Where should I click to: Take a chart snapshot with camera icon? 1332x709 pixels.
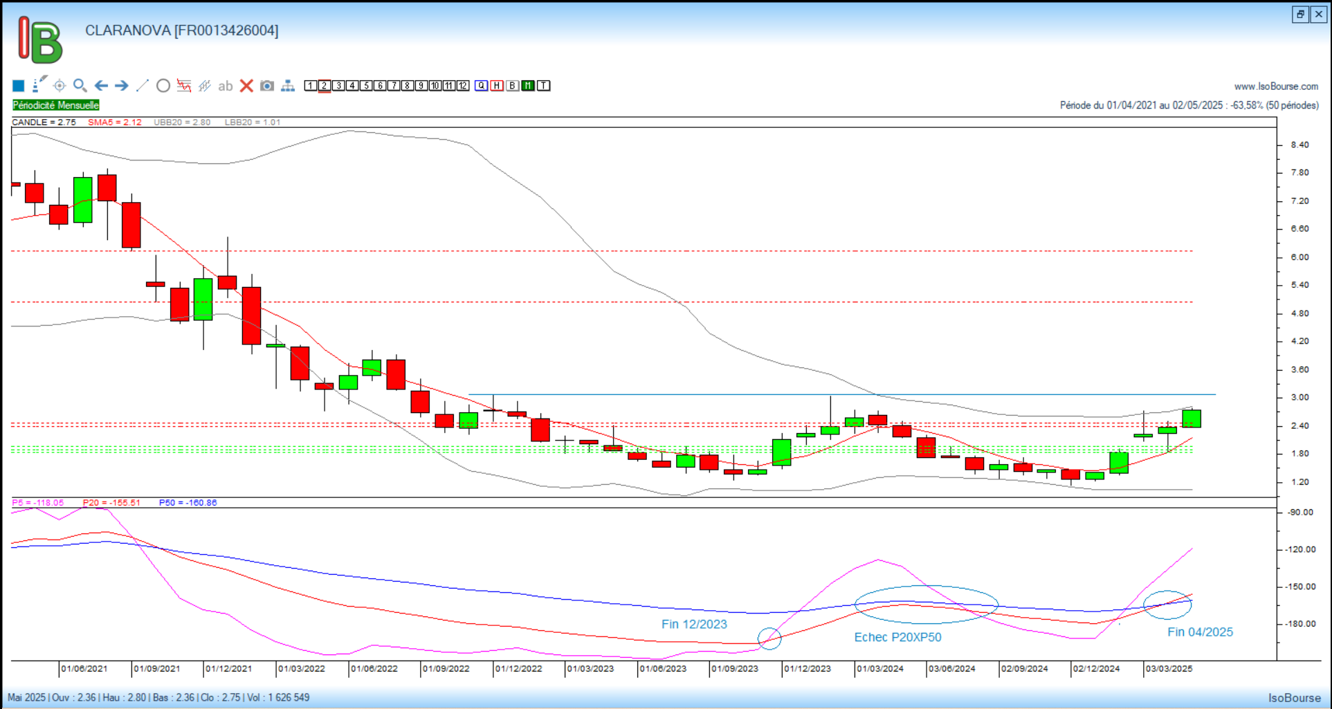coord(267,86)
